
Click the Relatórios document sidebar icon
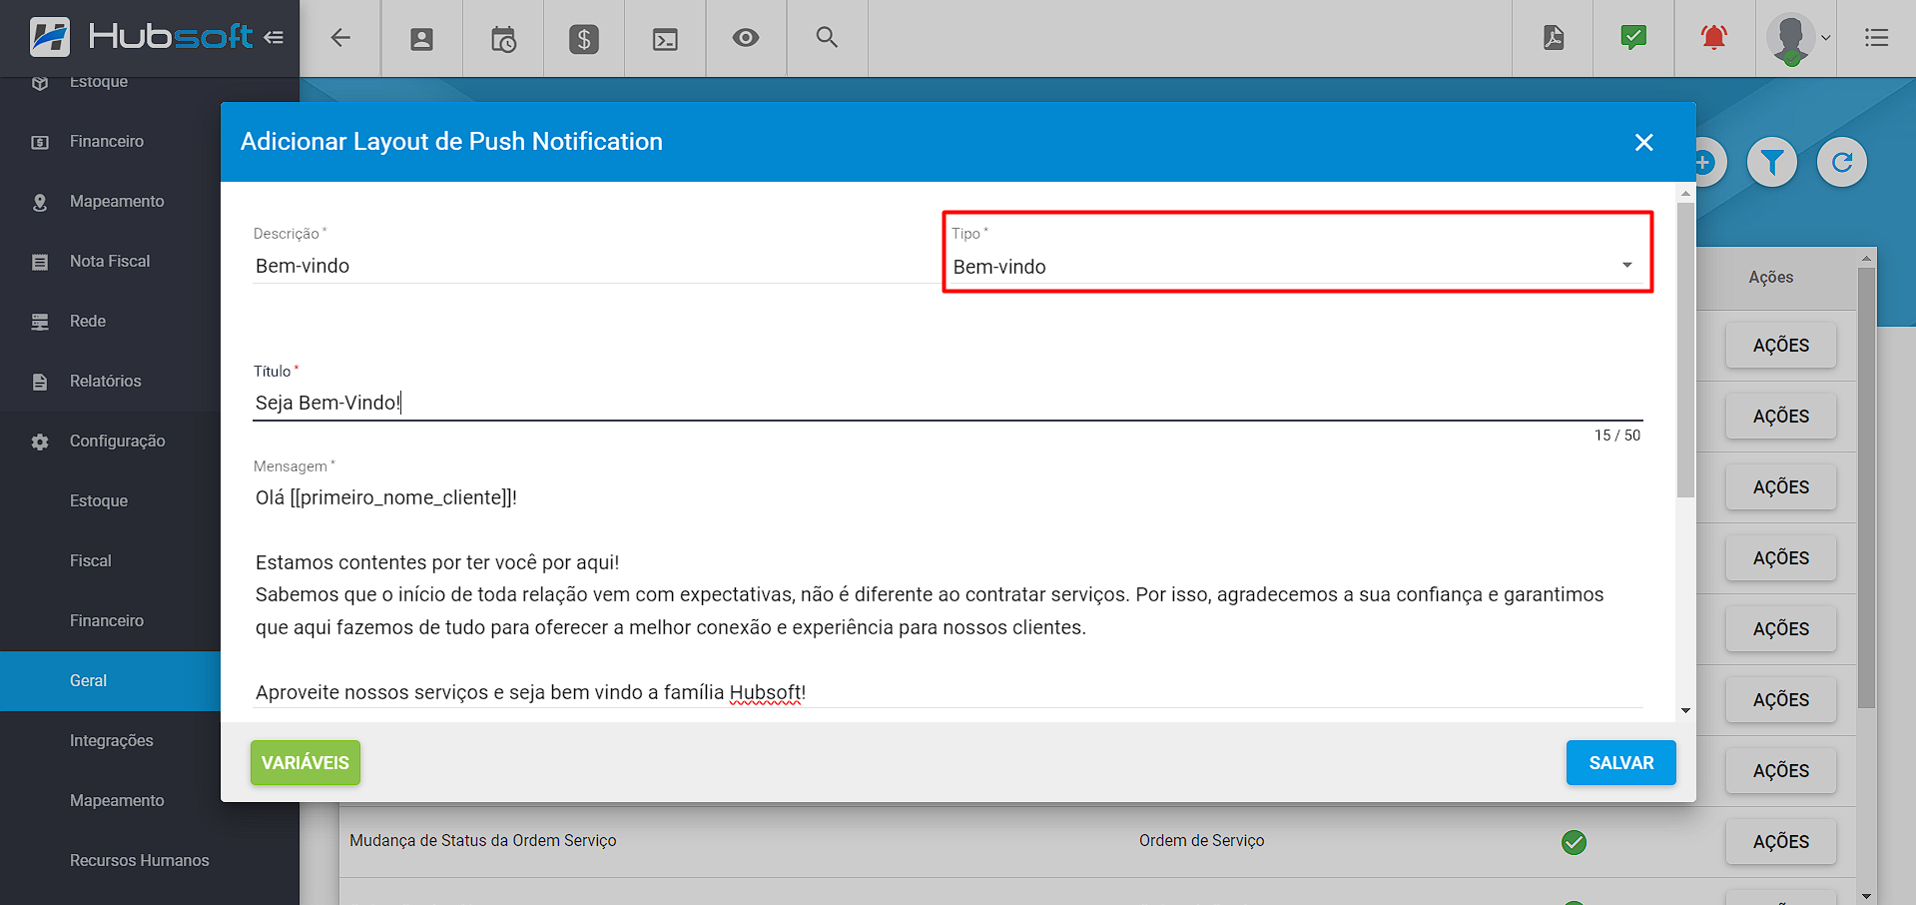(x=40, y=382)
